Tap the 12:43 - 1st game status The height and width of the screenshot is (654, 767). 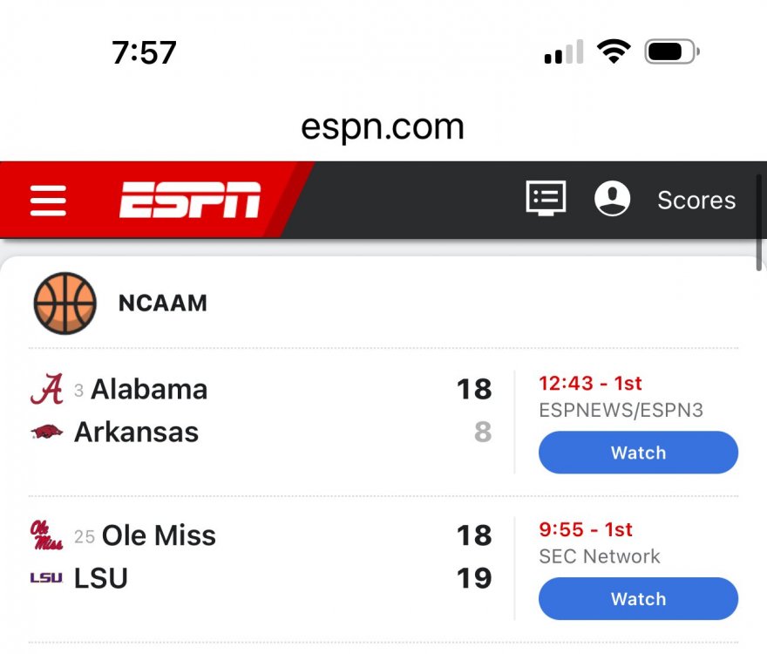click(590, 383)
